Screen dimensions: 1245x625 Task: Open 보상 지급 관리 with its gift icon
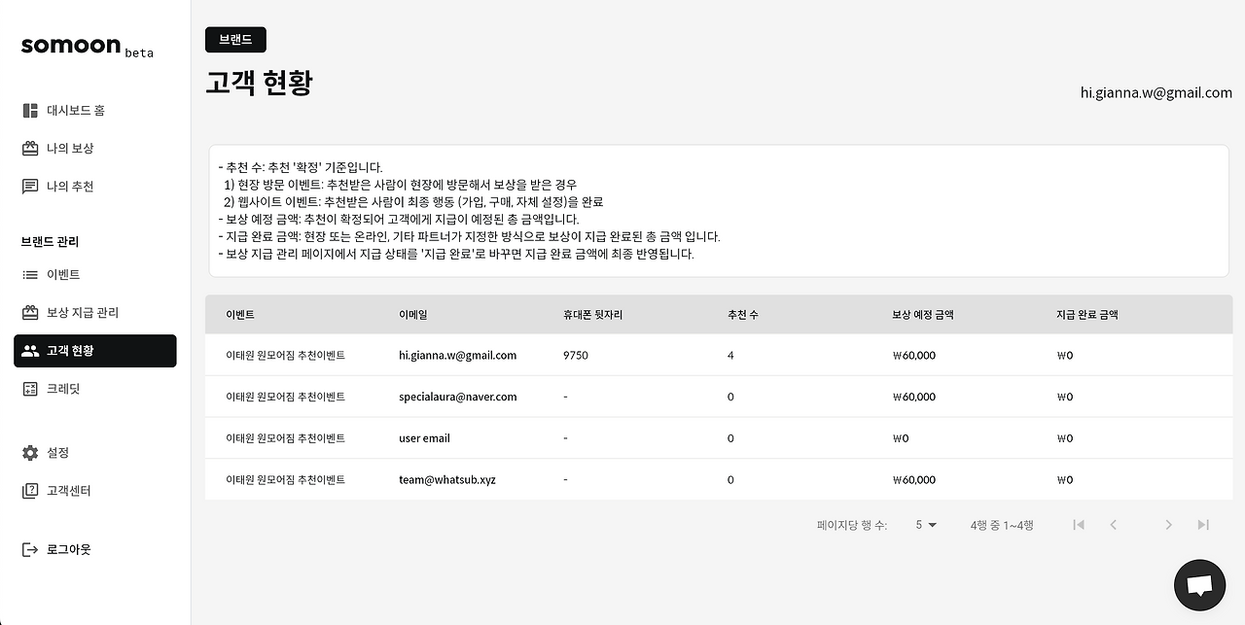[32, 312]
